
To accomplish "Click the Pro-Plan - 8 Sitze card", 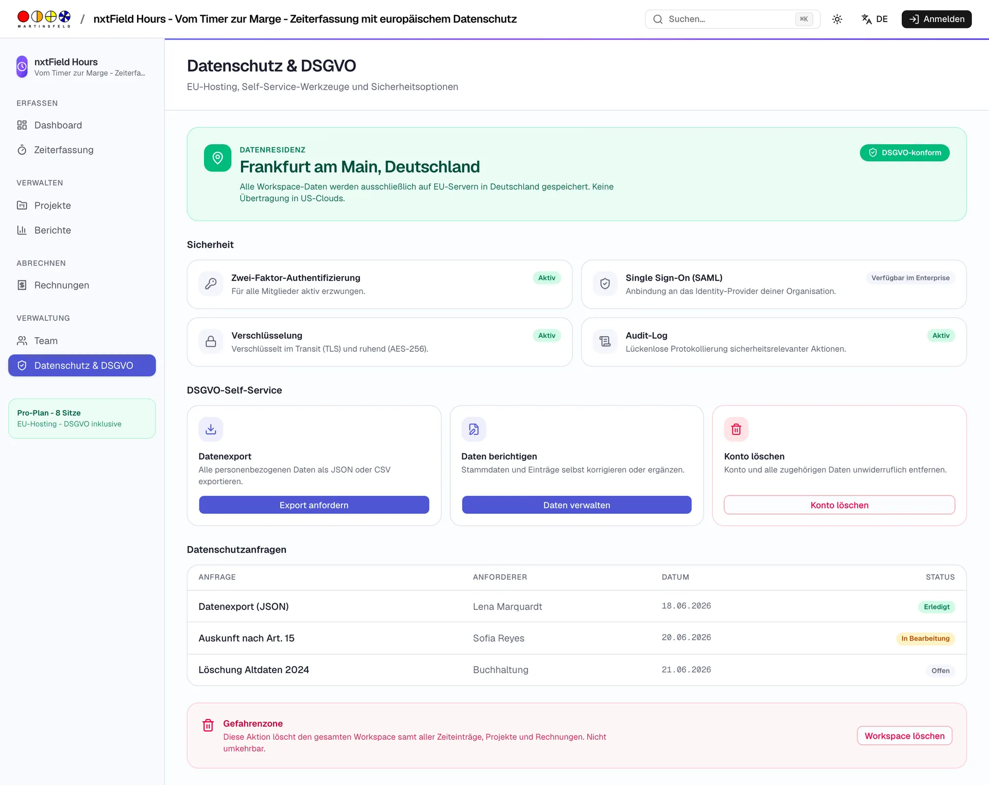I will pyautogui.click(x=82, y=418).
